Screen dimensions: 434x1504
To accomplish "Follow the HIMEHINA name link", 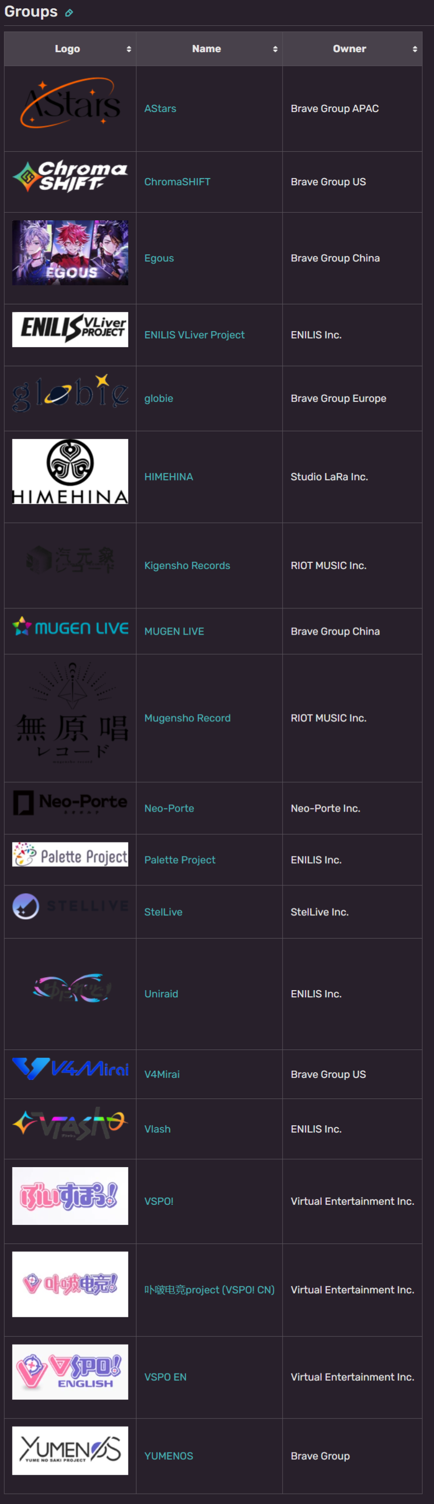I will coord(169,477).
